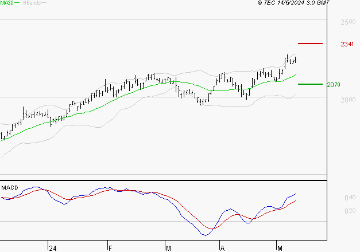Click the green 2079 support value
The image size is (360, 252).
click(334, 85)
